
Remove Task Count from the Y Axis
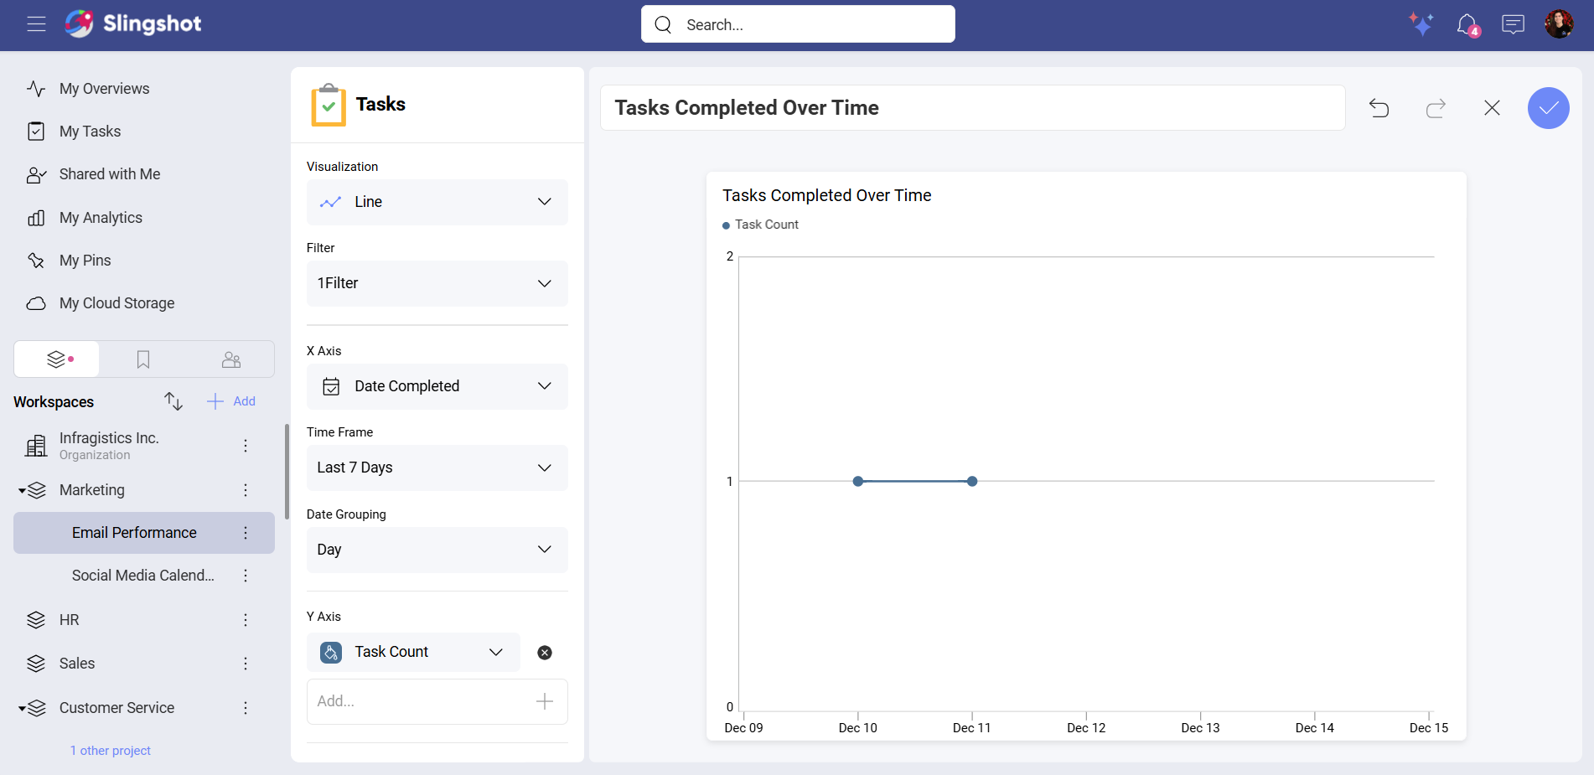(545, 652)
